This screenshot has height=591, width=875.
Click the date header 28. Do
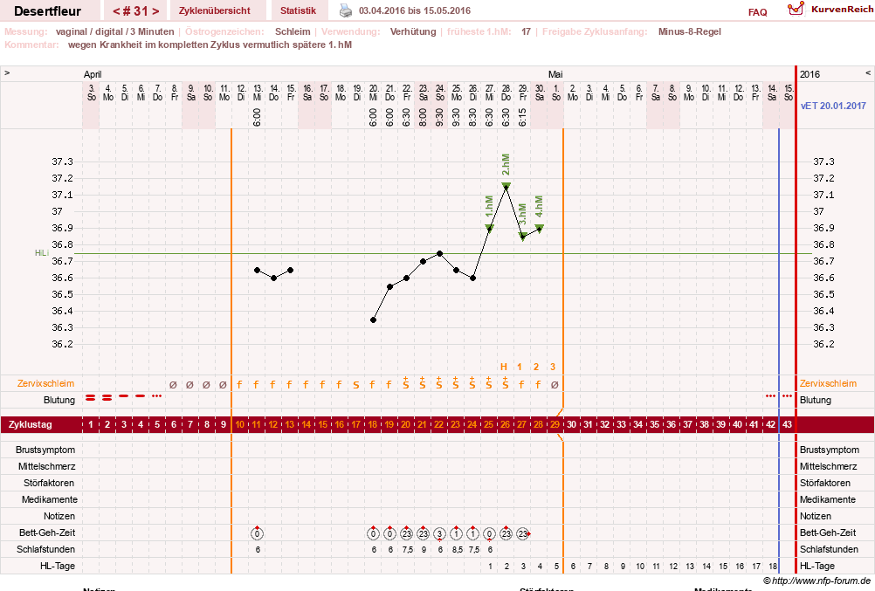click(506, 93)
